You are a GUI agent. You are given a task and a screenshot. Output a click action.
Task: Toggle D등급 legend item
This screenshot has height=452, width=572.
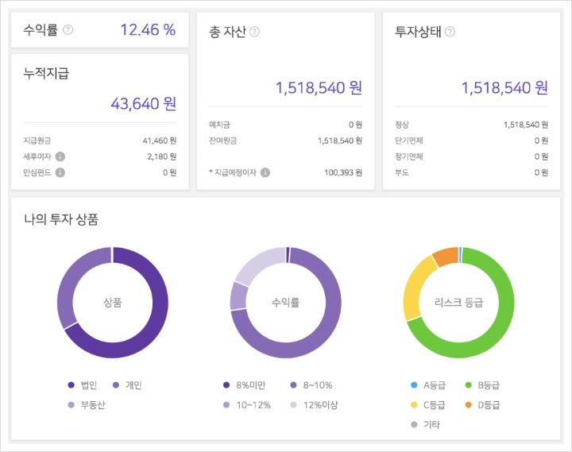482,405
